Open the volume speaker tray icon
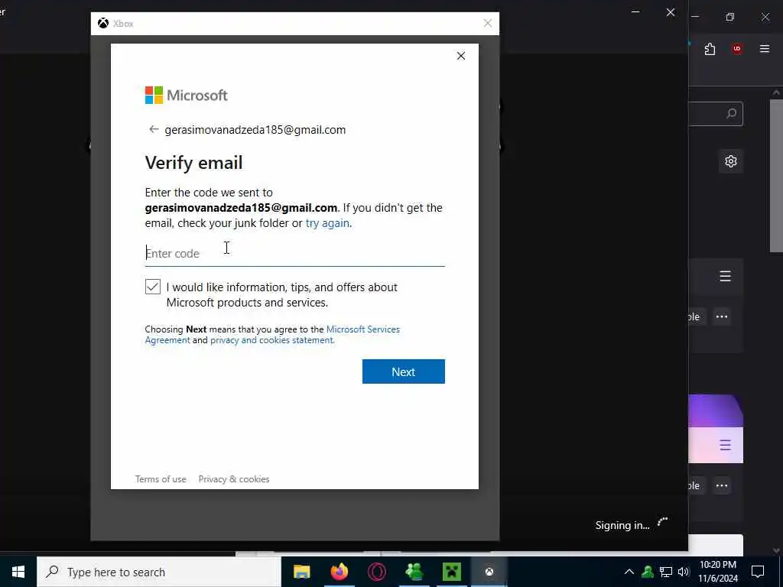Image resolution: width=783 pixels, height=587 pixels. point(683,572)
